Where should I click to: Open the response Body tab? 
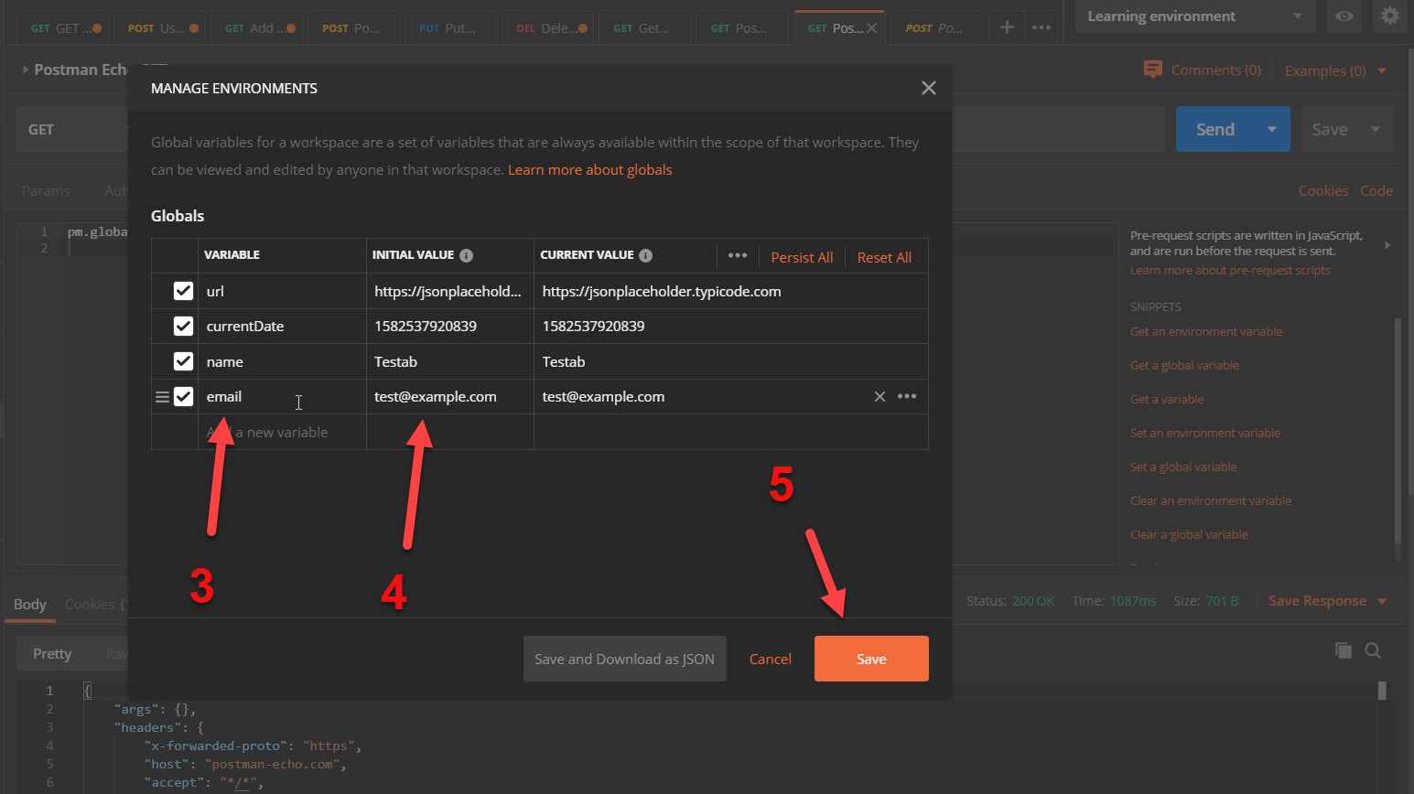pyautogui.click(x=30, y=604)
